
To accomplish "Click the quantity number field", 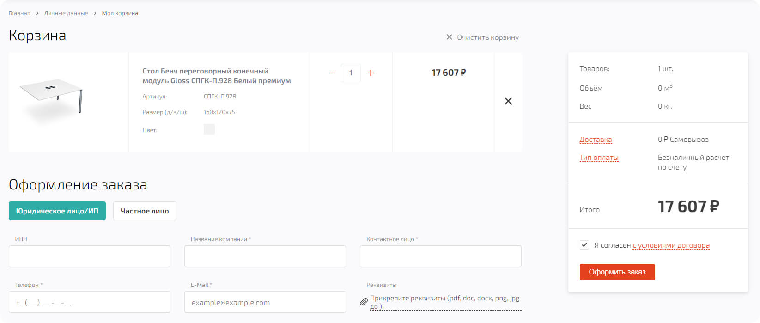I will tap(351, 73).
